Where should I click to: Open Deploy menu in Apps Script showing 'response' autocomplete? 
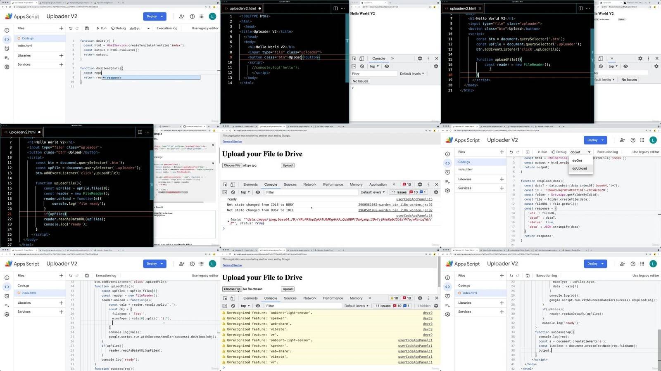pos(155,17)
